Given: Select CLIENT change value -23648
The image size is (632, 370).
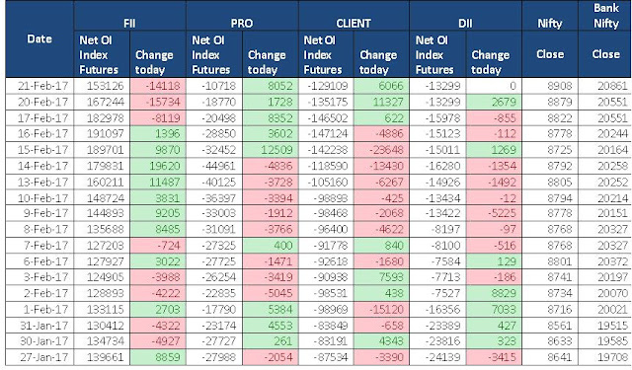Looking at the screenshot, I should [381, 150].
